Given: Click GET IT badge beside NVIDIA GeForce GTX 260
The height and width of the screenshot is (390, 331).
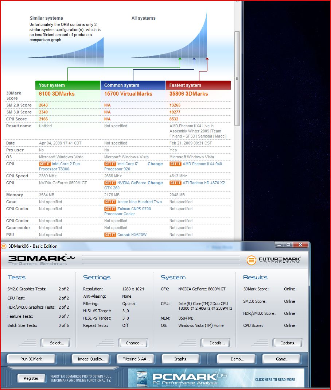Looking at the screenshot, I should (x=110, y=183).
